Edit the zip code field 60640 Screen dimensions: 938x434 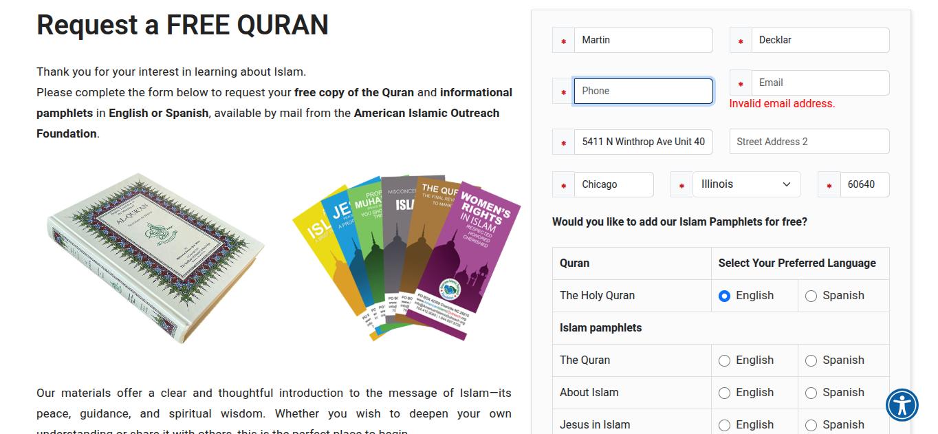coord(864,184)
